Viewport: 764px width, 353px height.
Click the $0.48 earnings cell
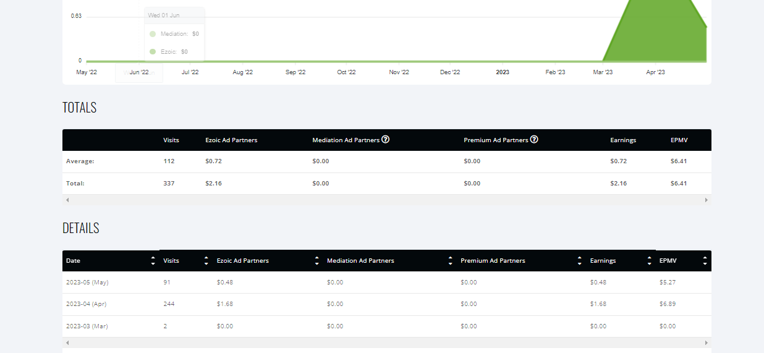coord(598,283)
